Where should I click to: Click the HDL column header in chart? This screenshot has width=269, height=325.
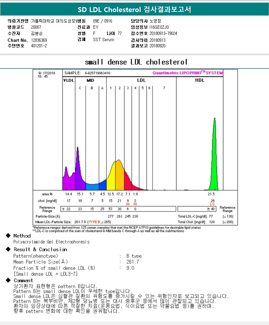(x=199, y=80)
